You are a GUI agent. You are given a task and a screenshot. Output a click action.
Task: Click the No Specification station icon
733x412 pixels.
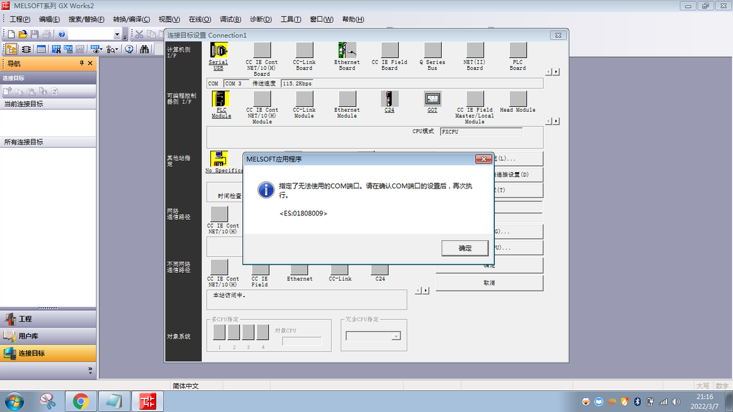(x=218, y=157)
